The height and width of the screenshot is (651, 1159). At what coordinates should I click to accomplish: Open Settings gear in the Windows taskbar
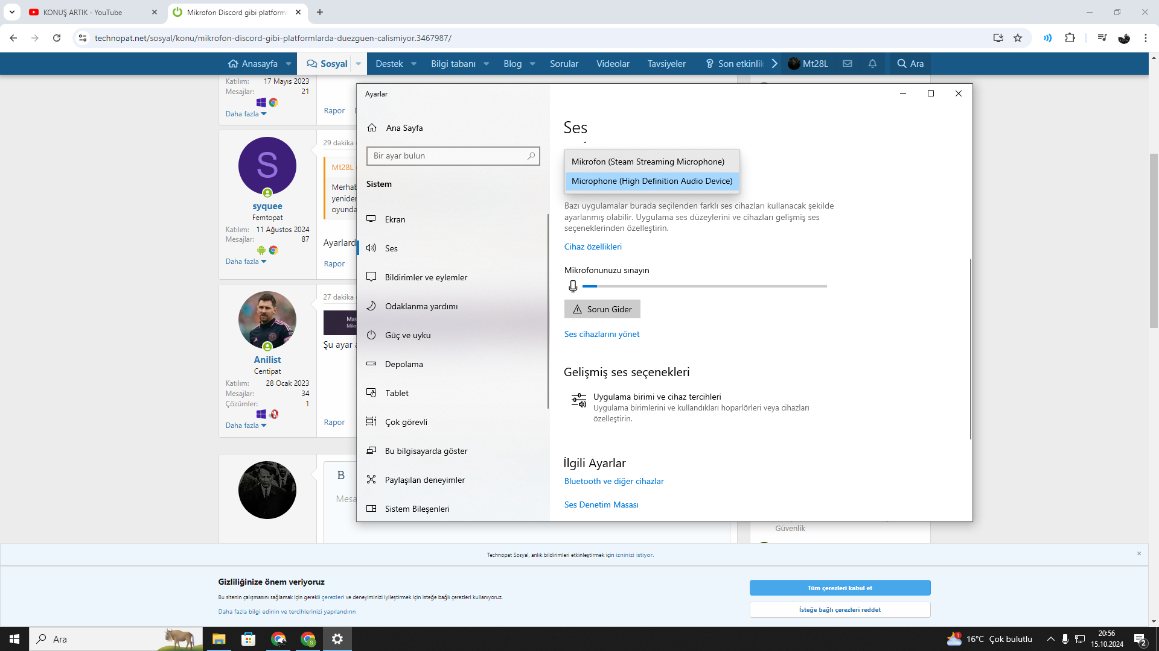tap(337, 639)
